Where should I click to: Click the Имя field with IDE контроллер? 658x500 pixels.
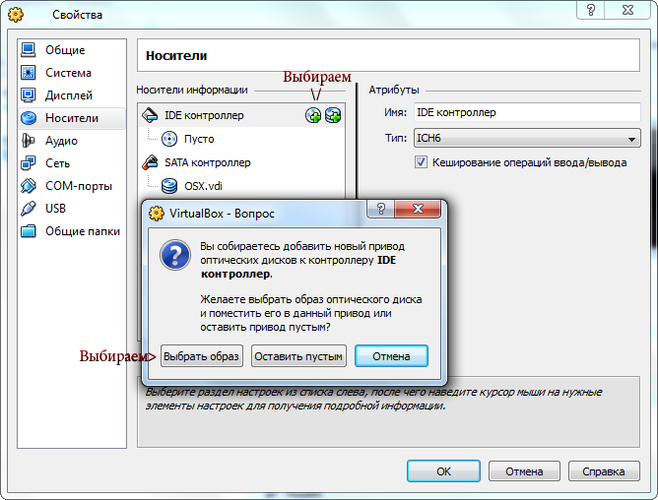(x=527, y=112)
